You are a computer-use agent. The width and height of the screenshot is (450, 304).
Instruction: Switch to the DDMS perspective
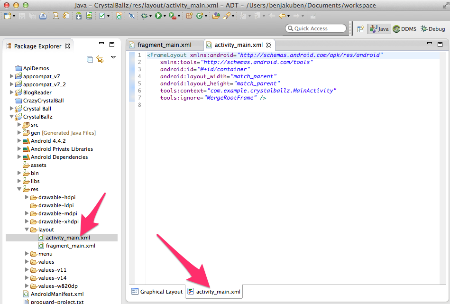tap(404, 29)
